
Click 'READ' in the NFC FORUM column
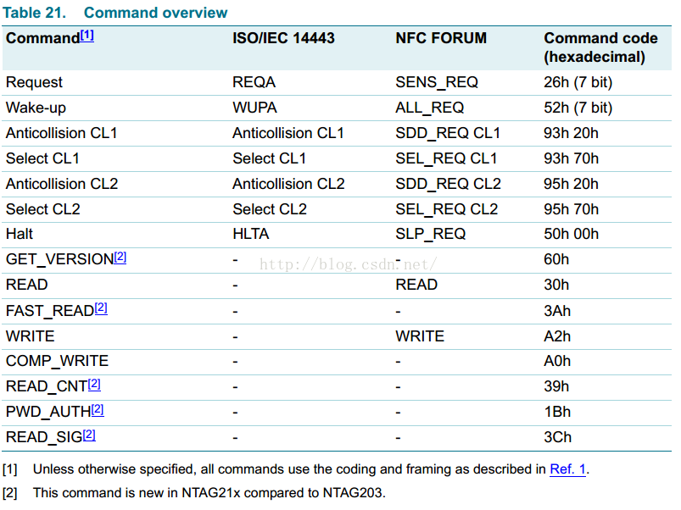[416, 285]
